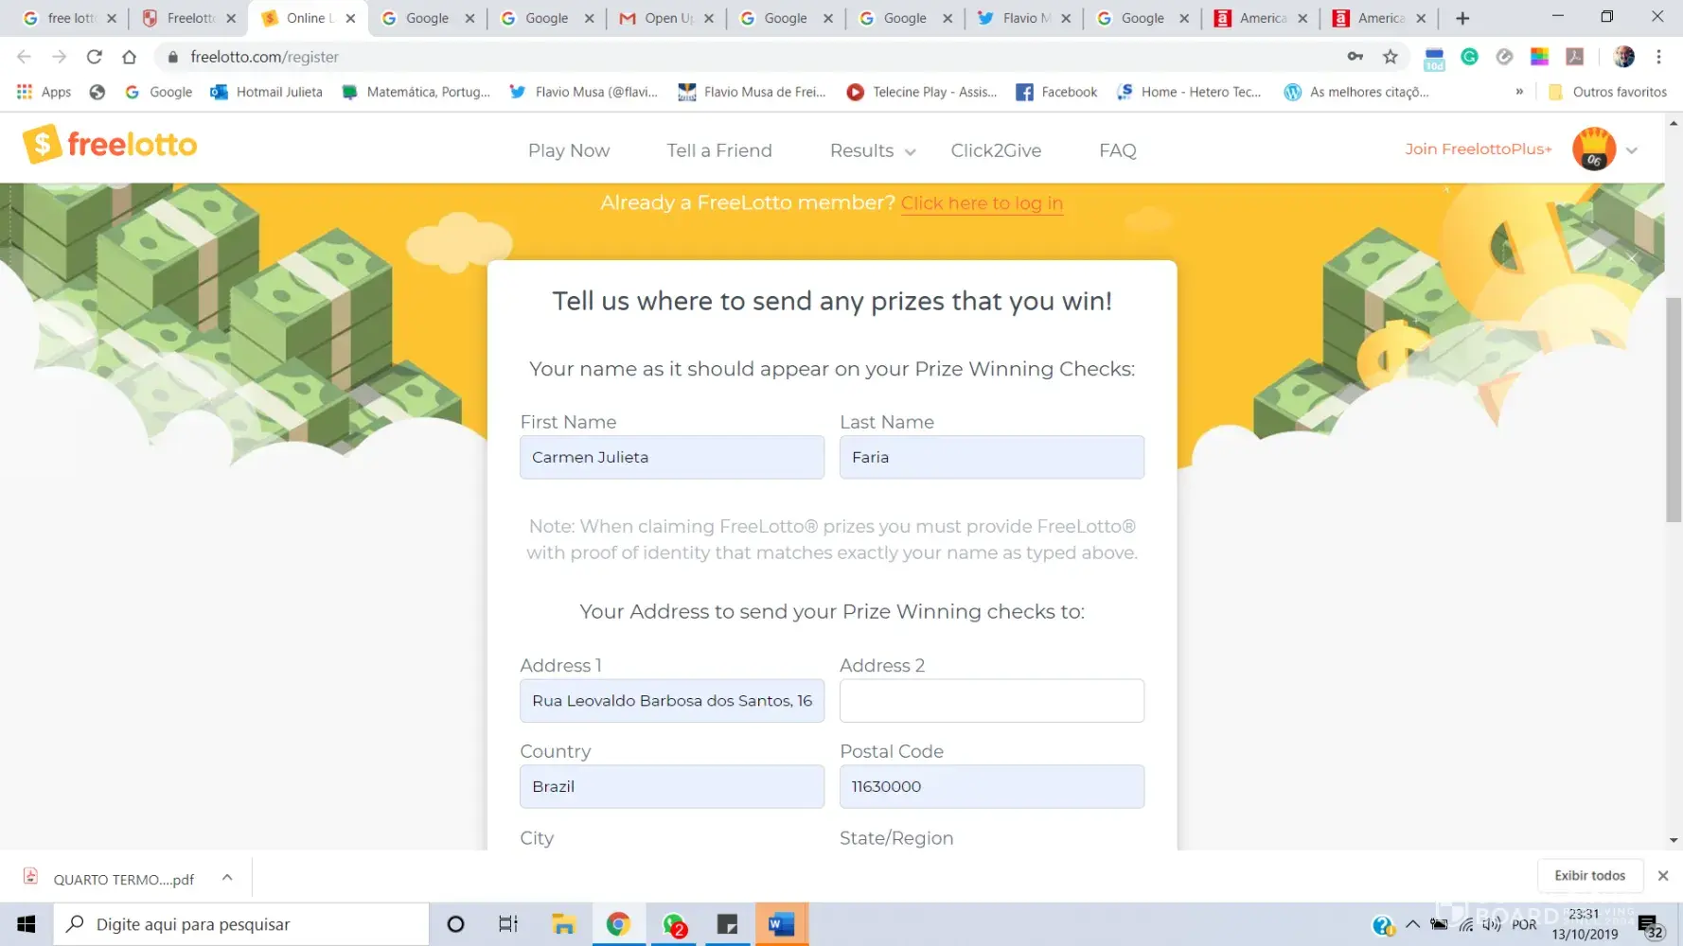Click the page vertical scrollbar thumb
The image size is (1683, 946).
tap(1674, 410)
